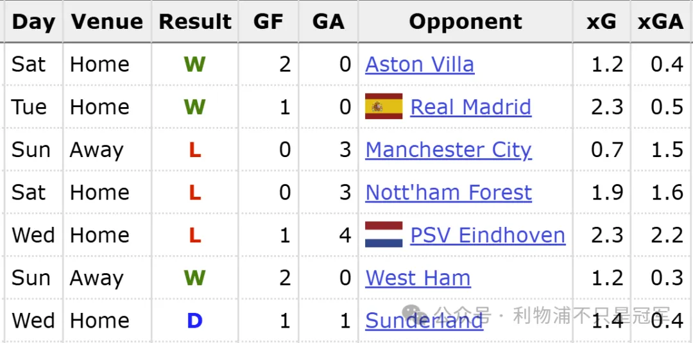The image size is (693, 343).
Task: Click the 1.9 xG value cell
Action: (607, 192)
